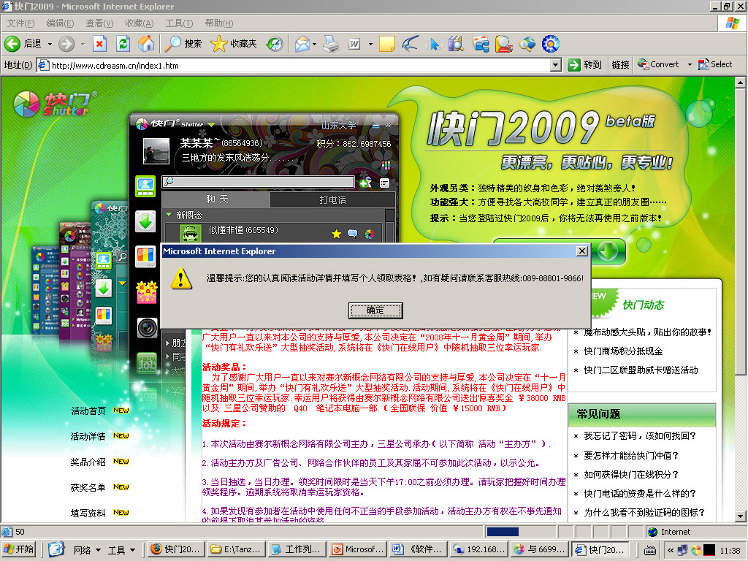Click the Stop loading icon
This screenshot has height=561, width=748.
pos(99,44)
